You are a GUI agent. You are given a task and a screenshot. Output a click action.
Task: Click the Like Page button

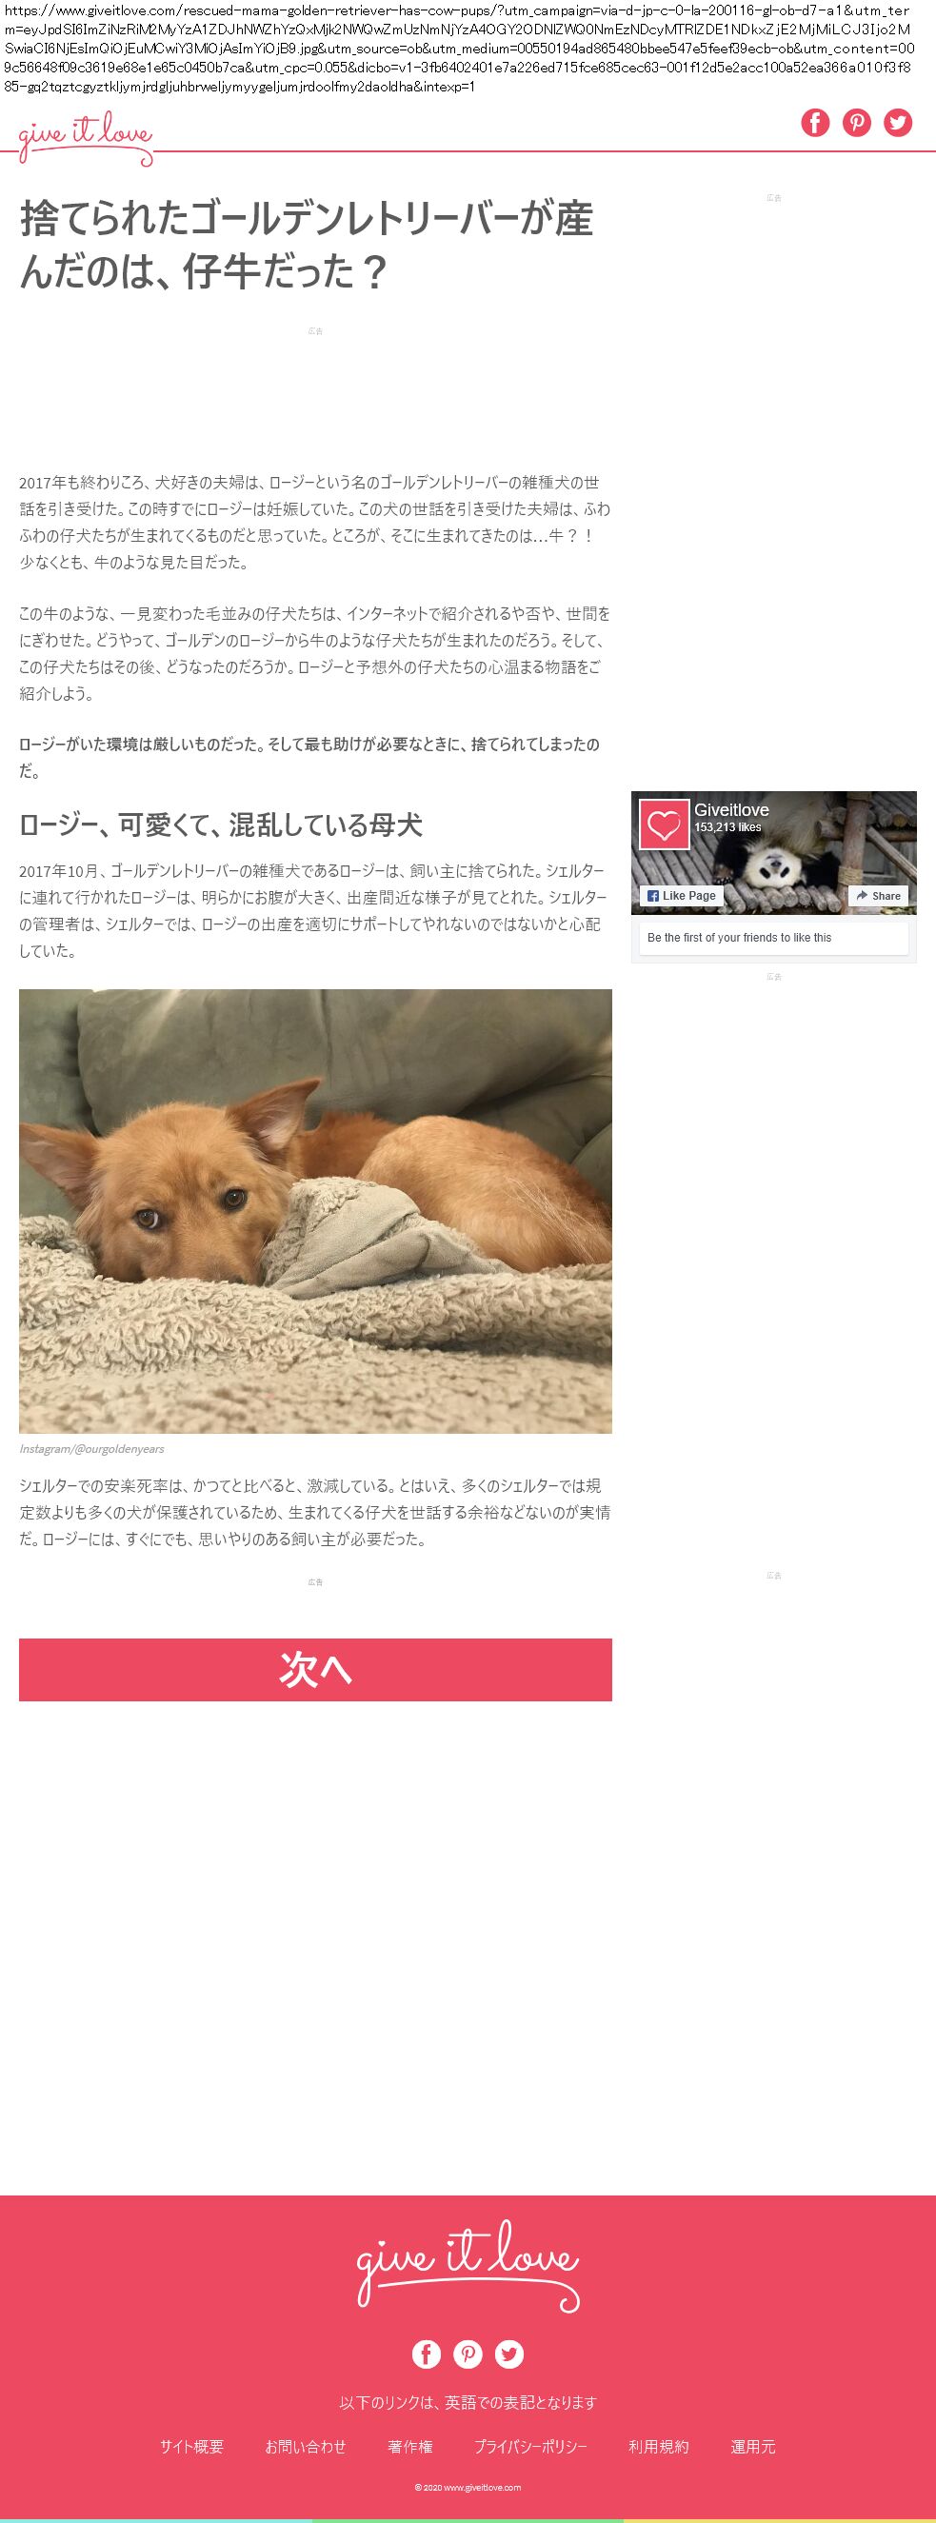(682, 895)
